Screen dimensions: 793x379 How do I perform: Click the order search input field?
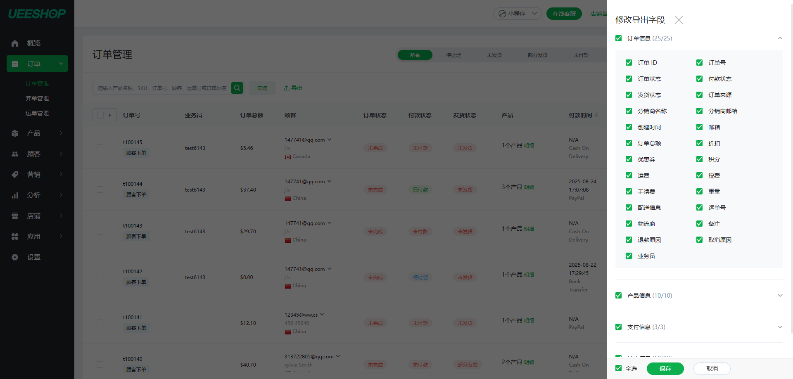pos(162,88)
